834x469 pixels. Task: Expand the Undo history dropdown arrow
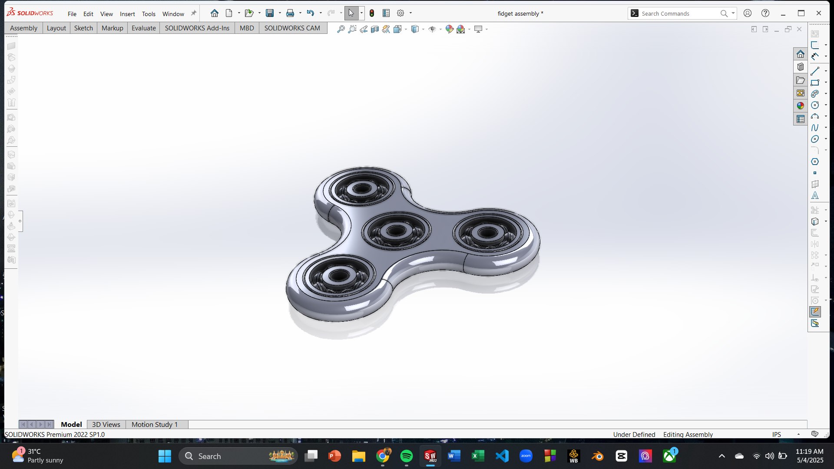(x=321, y=13)
